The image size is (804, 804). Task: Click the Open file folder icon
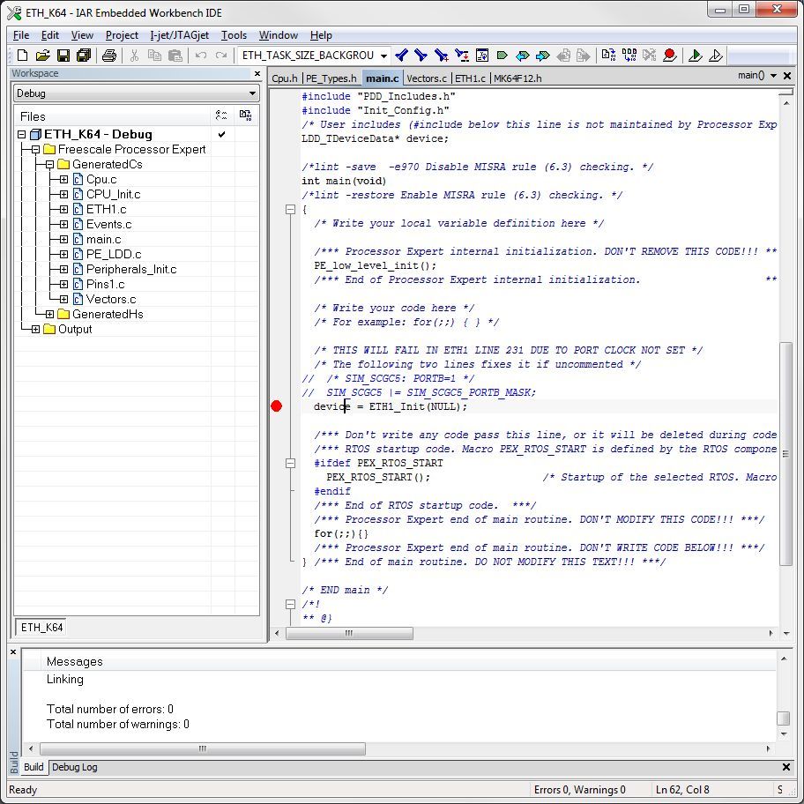pyautogui.click(x=43, y=56)
